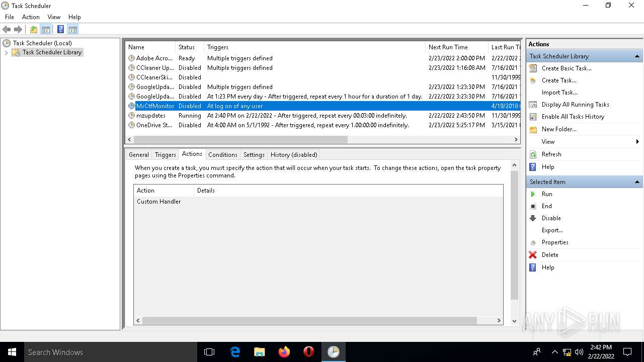644x362 pixels.
Task: Open Firefox from the taskbar
Action: coord(284,352)
